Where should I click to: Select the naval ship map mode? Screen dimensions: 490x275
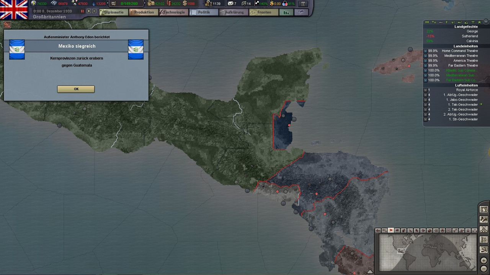point(461,231)
